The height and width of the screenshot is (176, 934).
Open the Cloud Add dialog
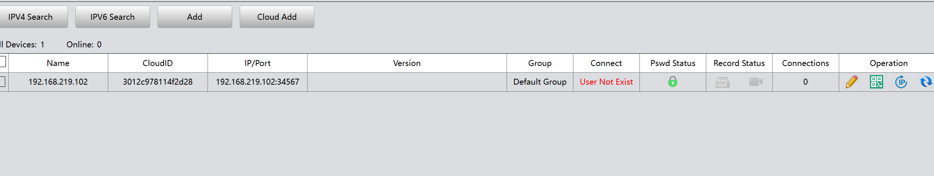click(277, 17)
